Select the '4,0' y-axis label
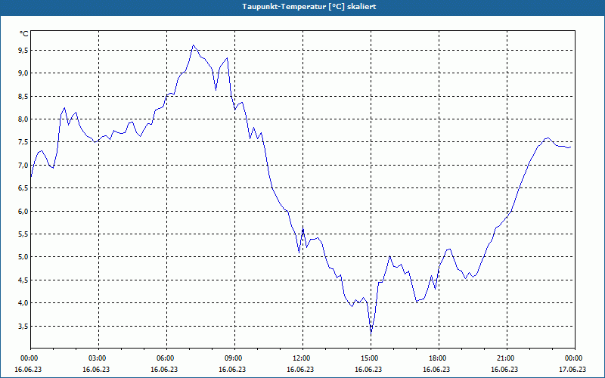Image resolution: width=605 pixels, height=378 pixels. [x=23, y=303]
